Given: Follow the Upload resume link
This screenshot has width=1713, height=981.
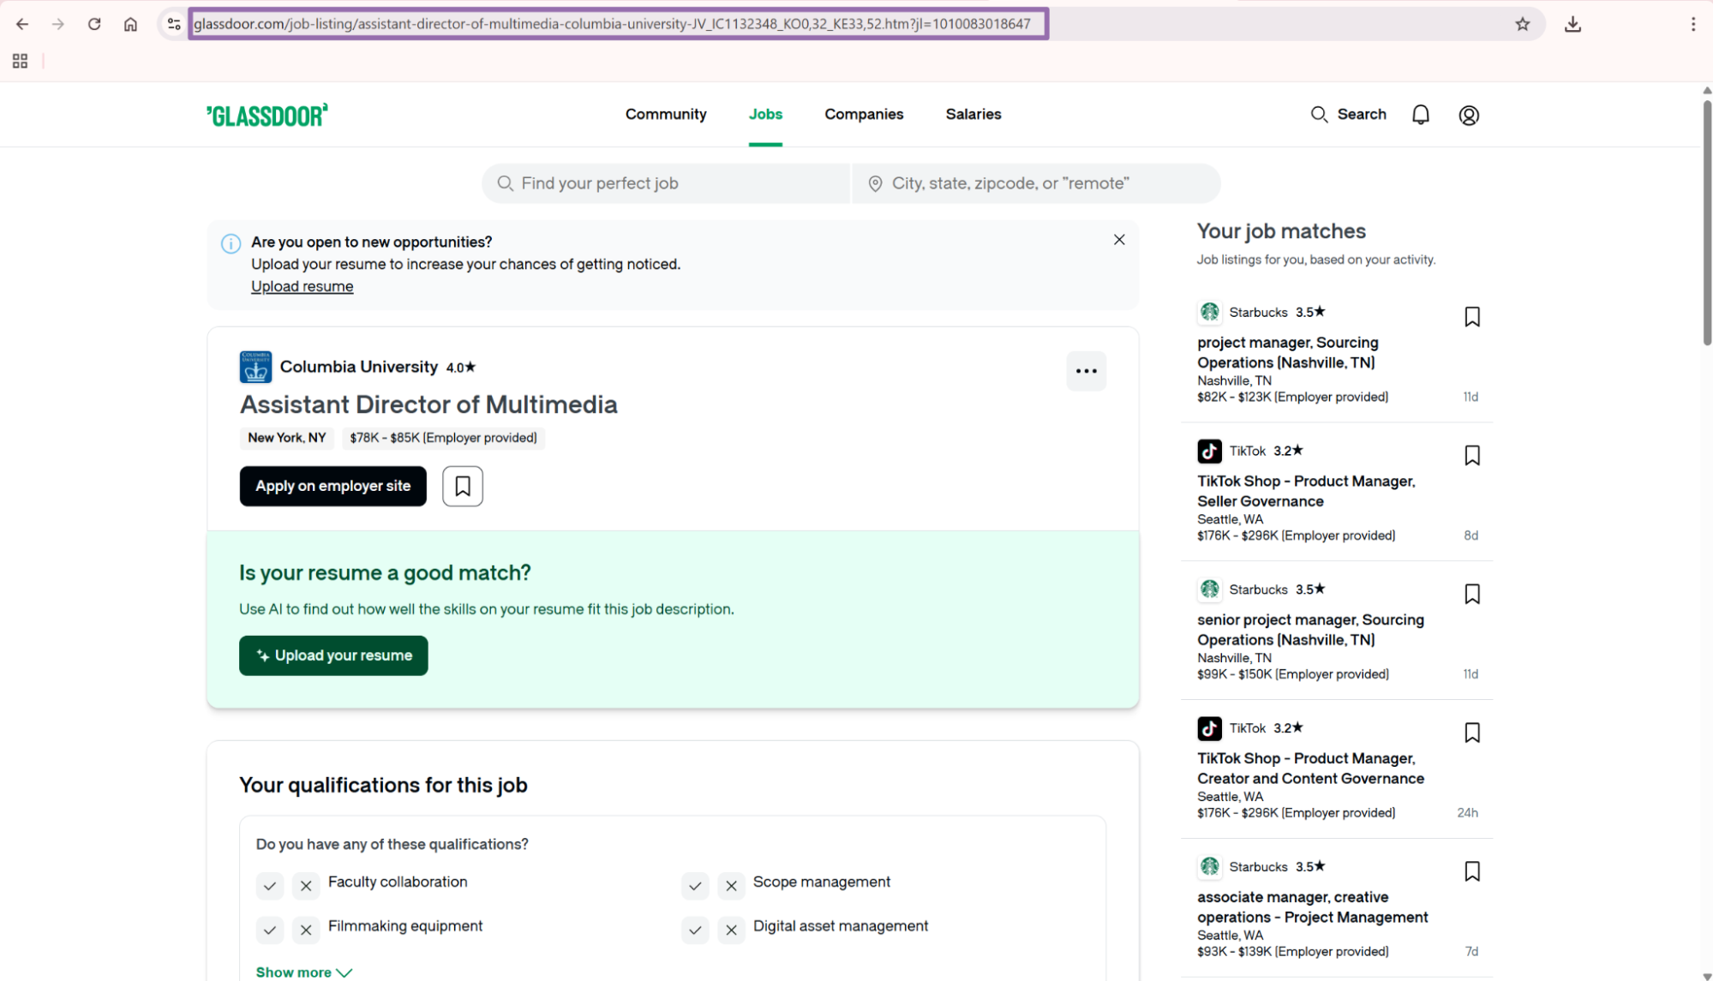Looking at the screenshot, I should click(x=302, y=286).
